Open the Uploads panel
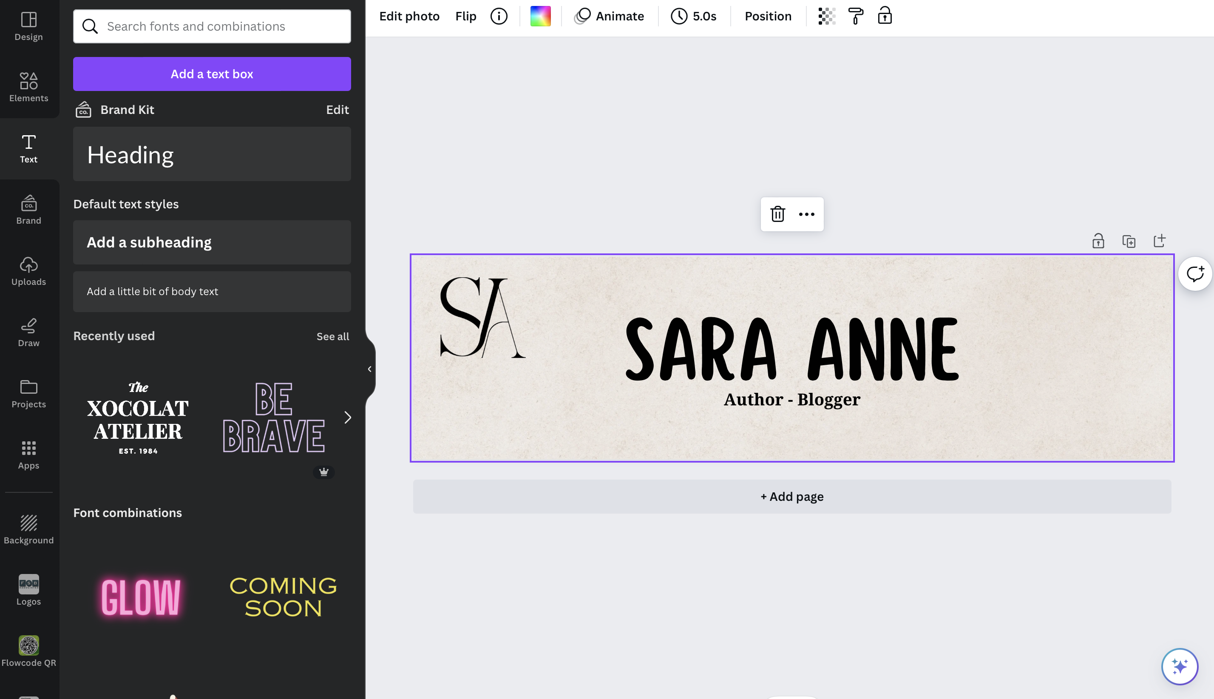The height and width of the screenshot is (699, 1214). pyautogui.click(x=28, y=271)
